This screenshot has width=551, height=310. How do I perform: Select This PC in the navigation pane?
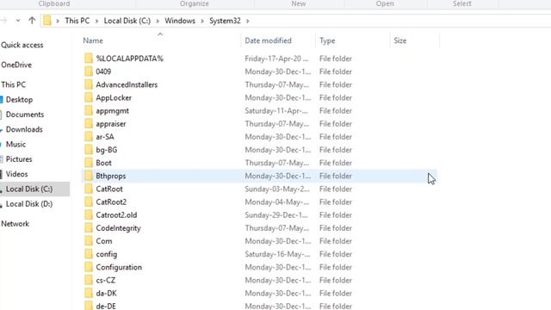(x=14, y=84)
